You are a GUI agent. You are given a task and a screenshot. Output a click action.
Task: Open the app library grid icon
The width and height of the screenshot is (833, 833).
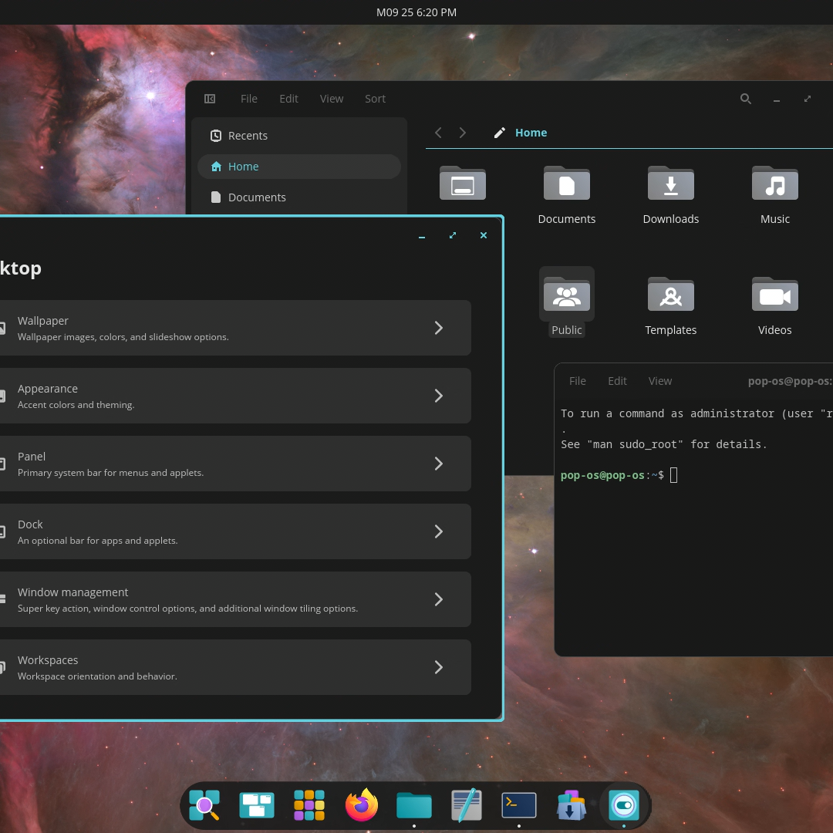tap(309, 804)
